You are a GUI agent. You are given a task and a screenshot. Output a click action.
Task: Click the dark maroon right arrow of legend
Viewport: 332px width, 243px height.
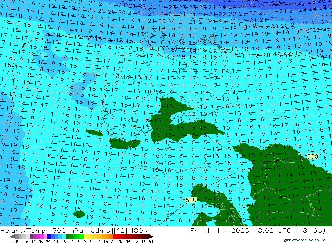tap(151, 236)
